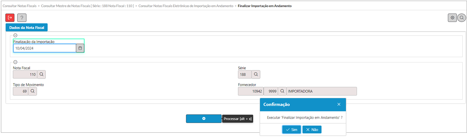Screen dimensions: 467x138
Task: Collapse the Nota Fiscal details section
Action: pyautogui.click(x=15, y=62)
